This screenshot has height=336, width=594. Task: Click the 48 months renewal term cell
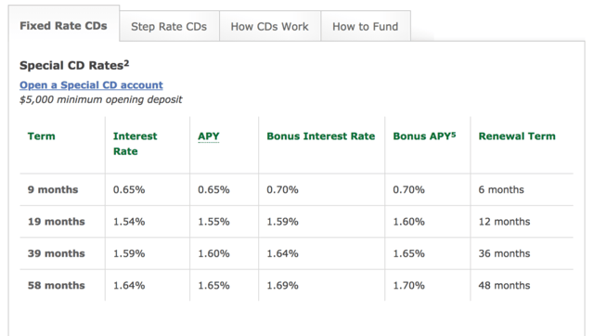504,285
